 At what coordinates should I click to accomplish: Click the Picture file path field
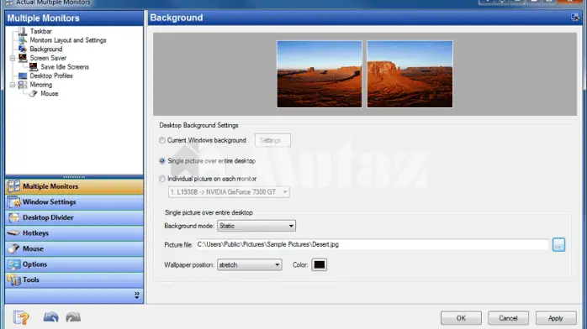coord(373,244)
